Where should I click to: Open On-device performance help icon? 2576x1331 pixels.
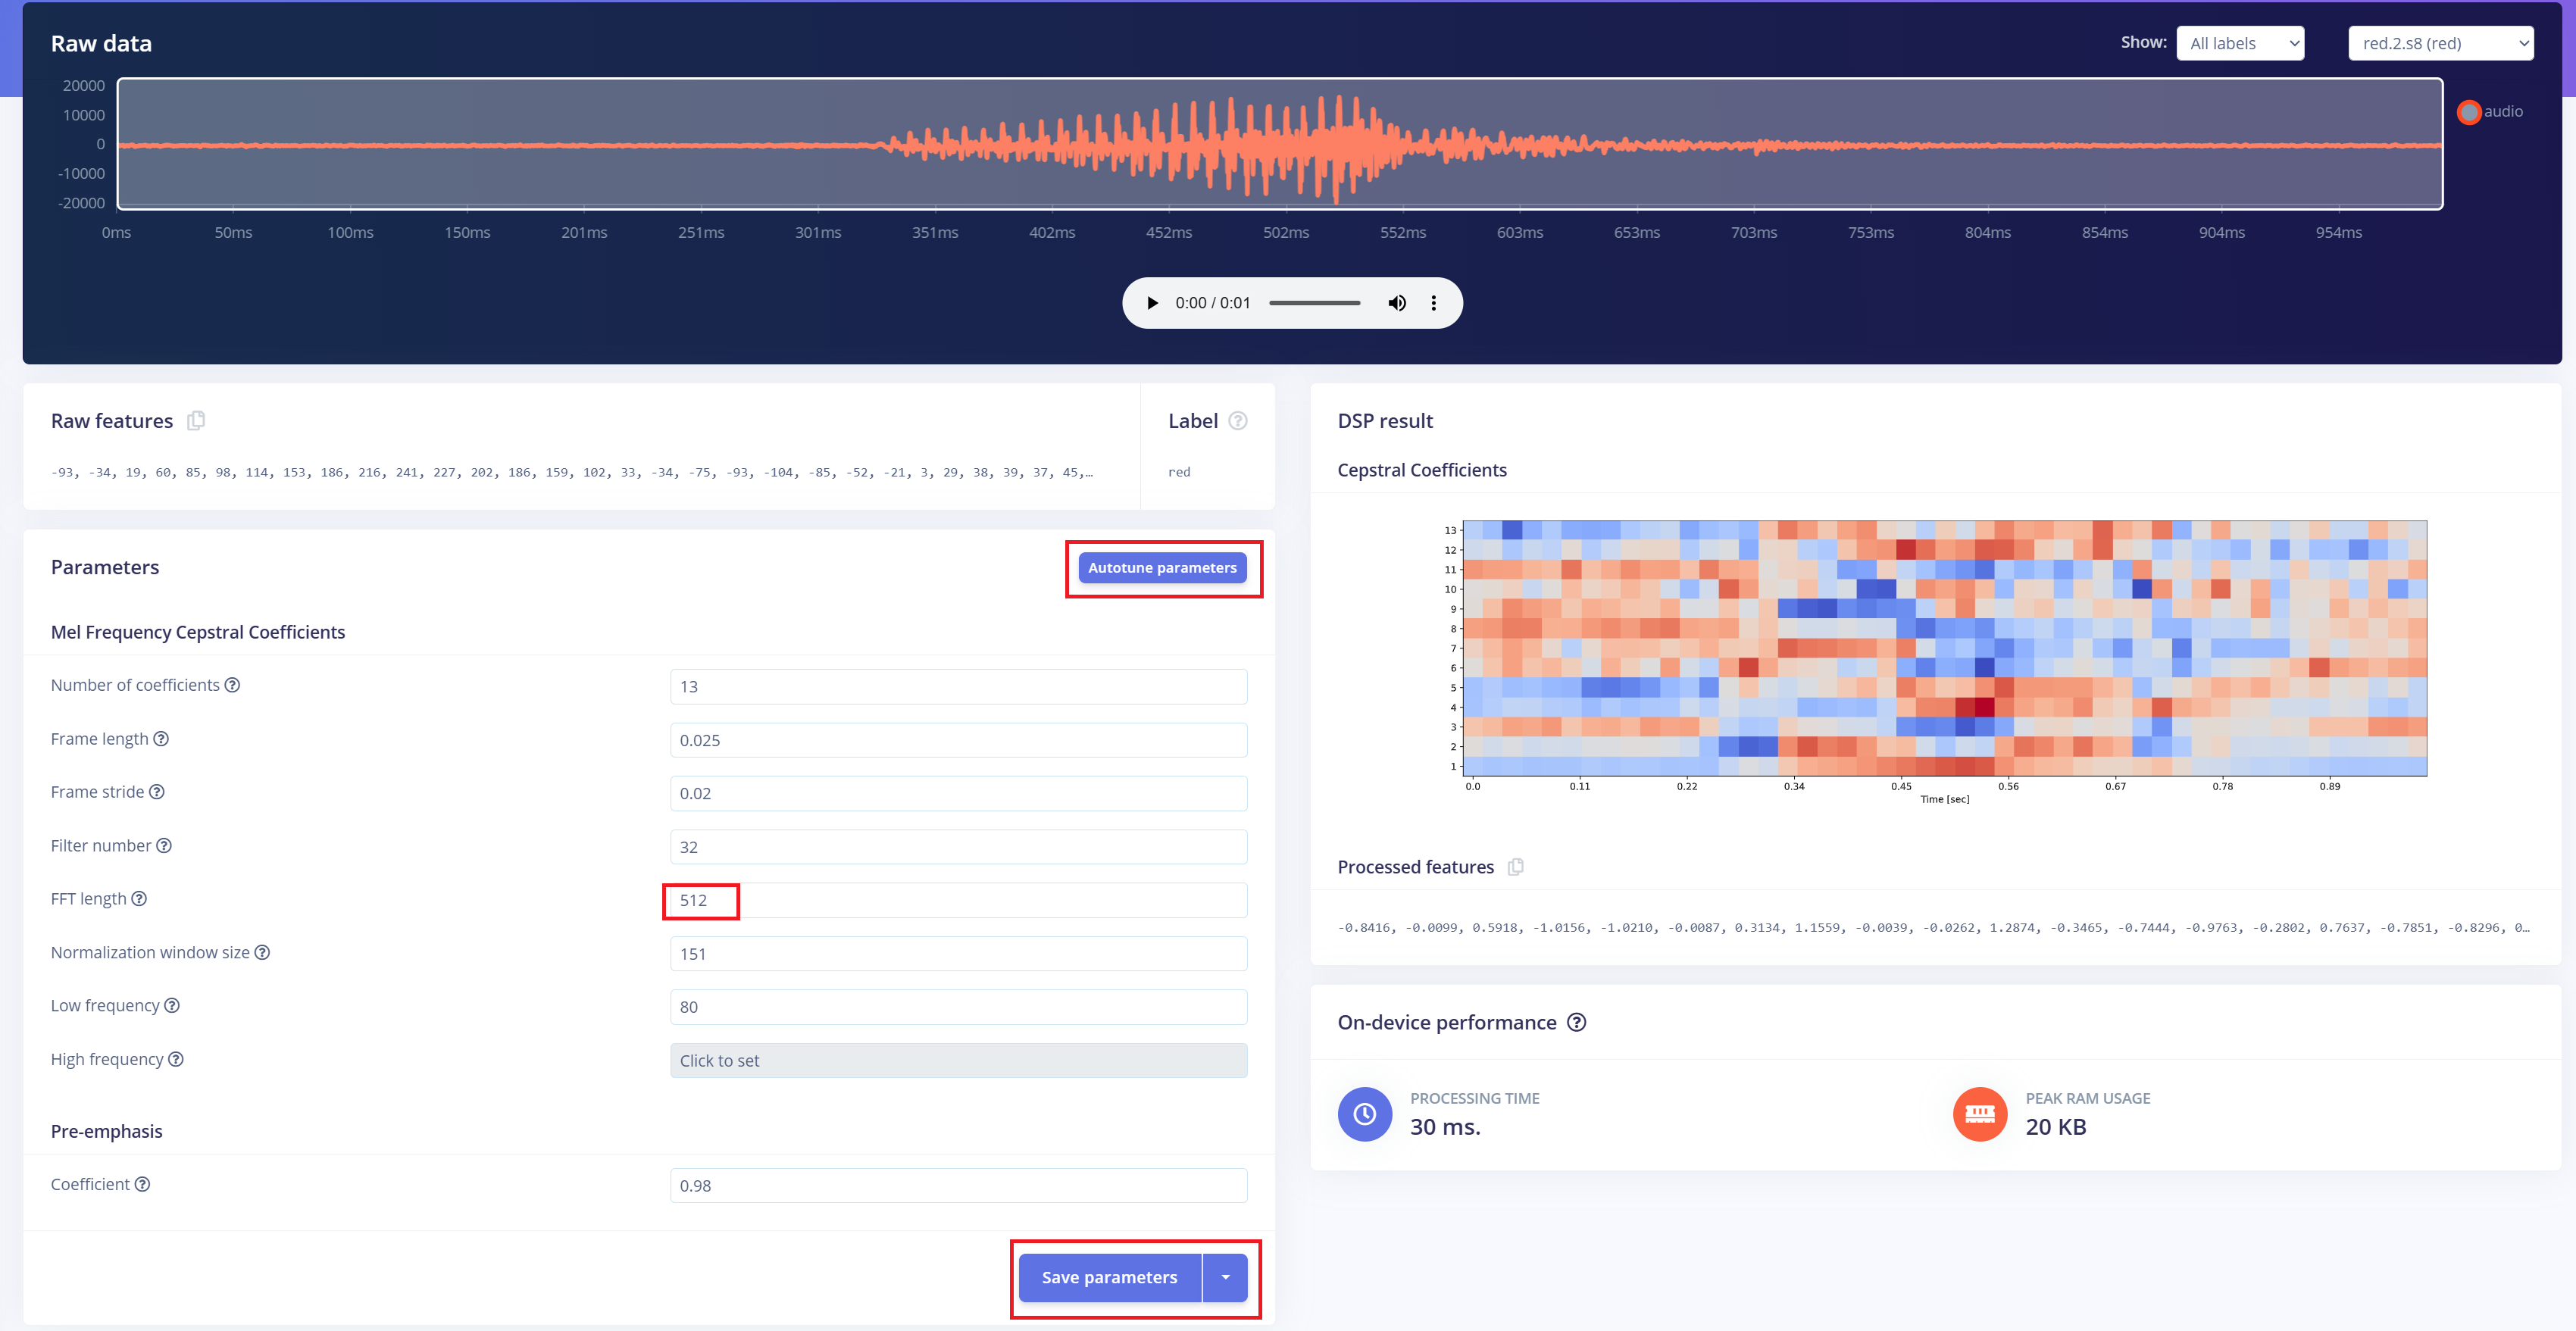pos(1576,1022)
